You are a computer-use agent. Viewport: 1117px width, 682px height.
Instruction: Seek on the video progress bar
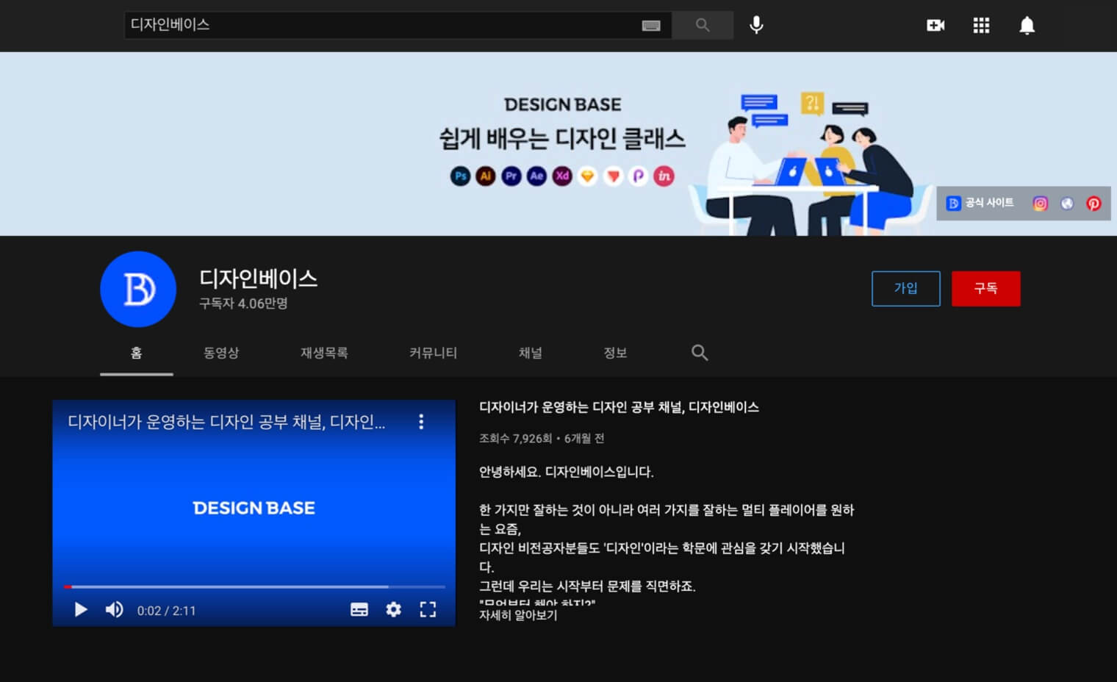(x=254, y=586)
